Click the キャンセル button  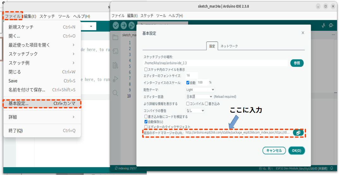(x=274, y=150)
